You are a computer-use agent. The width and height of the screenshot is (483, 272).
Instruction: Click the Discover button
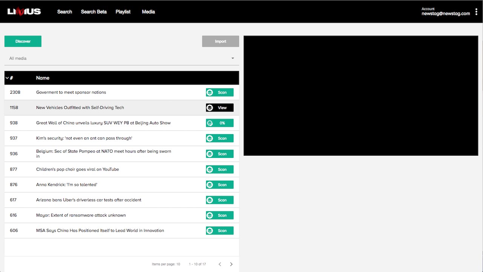pyautogui.click(x=23, y=41)
